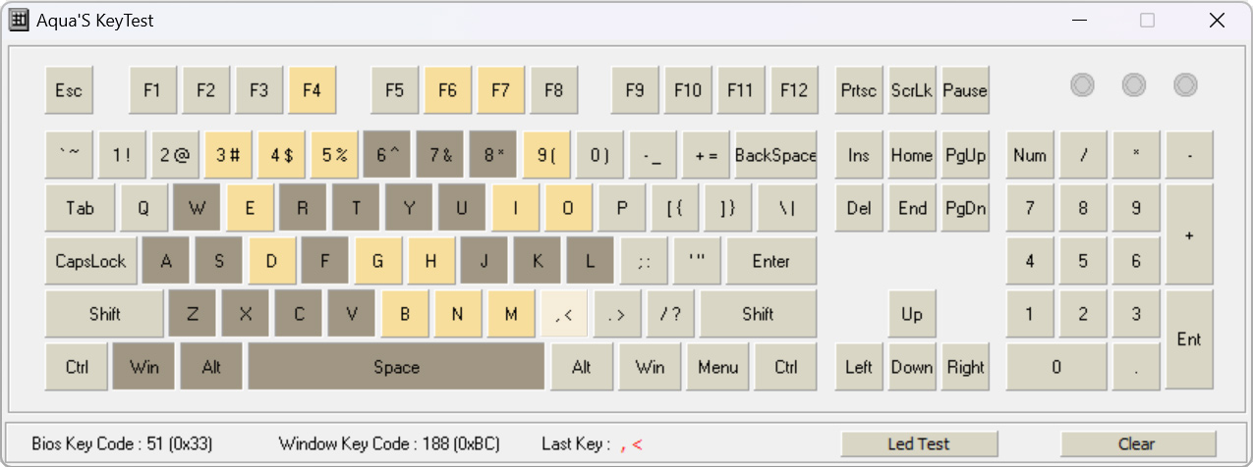Click the first LED indicator circle
Screen dimensions: 1253x467
pyautogui.click(x=1082, y=85)
